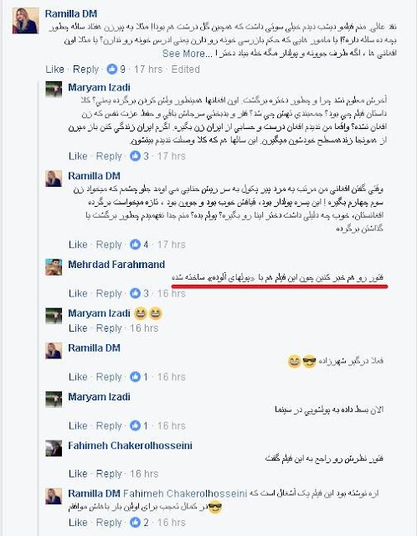The width and height of the screenshot is (417, 536).
Task: Open the 2 likes icon on the last Ramilla DM reply
Action: click(136, 523)
